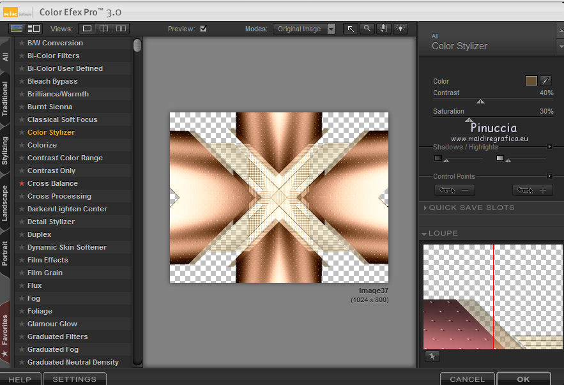This screenshot has height=385, width=564.
Task: Toggle the Preview checkbox
Action: click(203, 29)
